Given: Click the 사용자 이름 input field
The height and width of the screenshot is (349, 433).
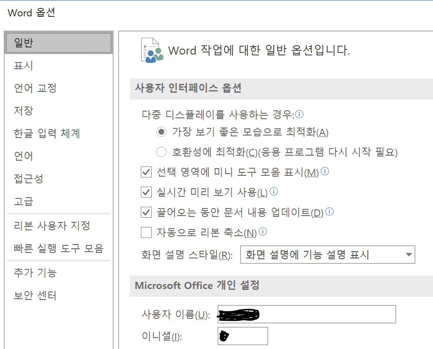Looking at the screenshot, I should [x=306, y=314].
